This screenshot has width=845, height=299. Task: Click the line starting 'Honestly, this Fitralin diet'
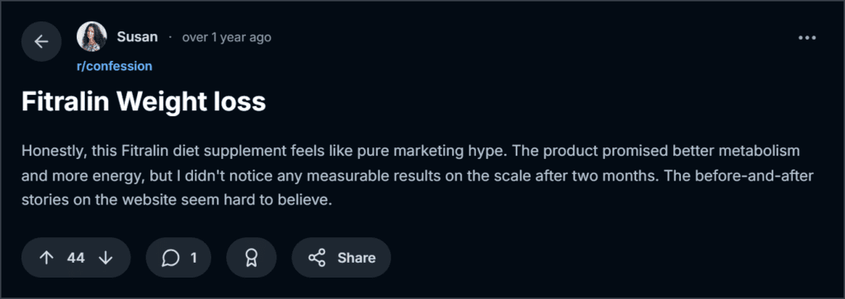(x=411, y=151)
